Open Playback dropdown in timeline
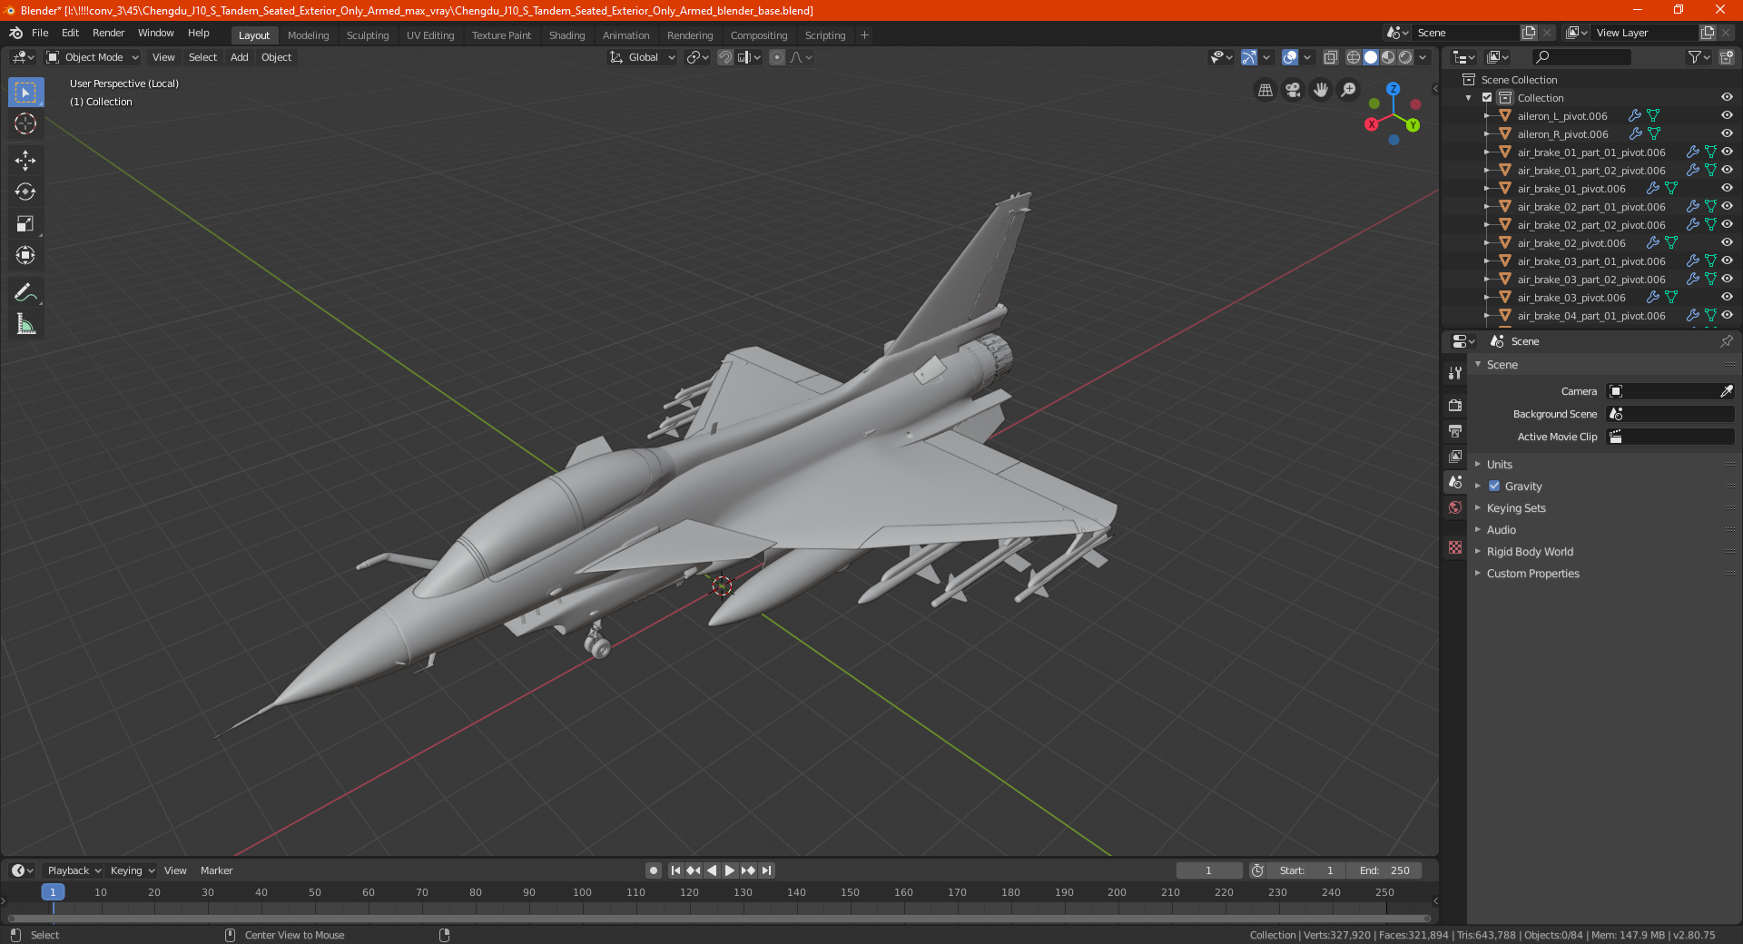This screenshot has width=1743, height=944. [74, 870]
